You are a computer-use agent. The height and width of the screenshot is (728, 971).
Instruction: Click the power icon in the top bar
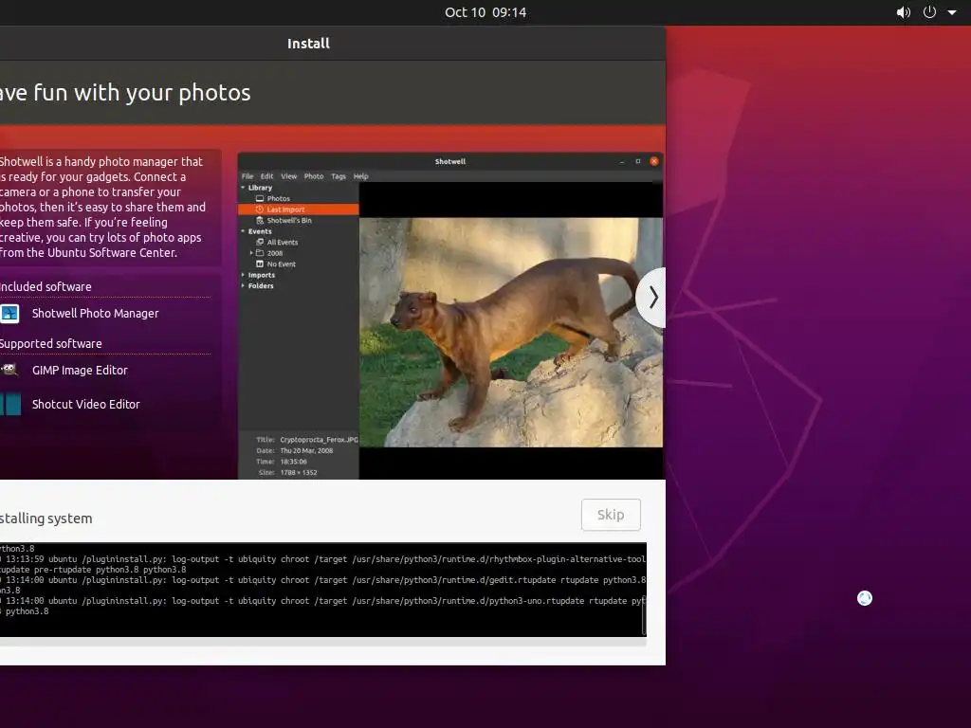coord(929,12)
